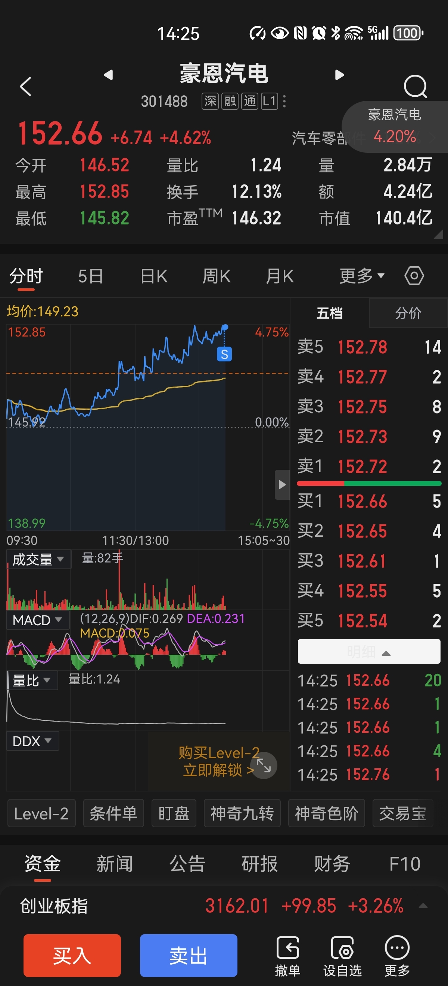This screenshot has height=986, width=448.
Task: Open the 新闻 tab
Action: (114, 865)
